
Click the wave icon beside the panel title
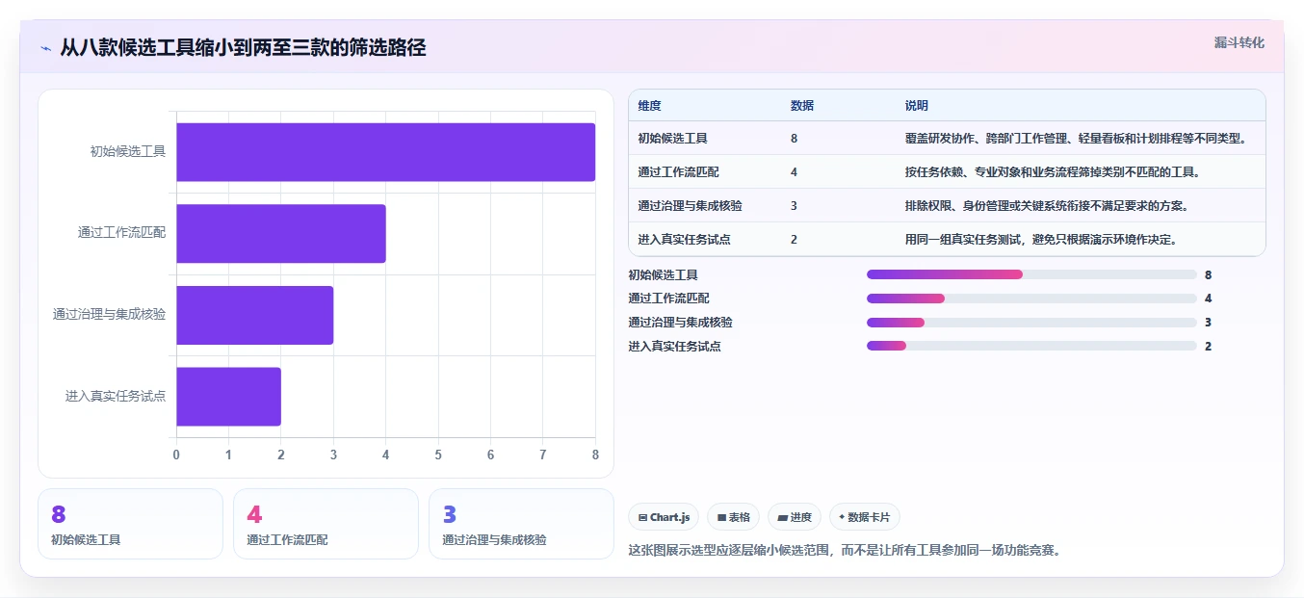pos(45,48)
